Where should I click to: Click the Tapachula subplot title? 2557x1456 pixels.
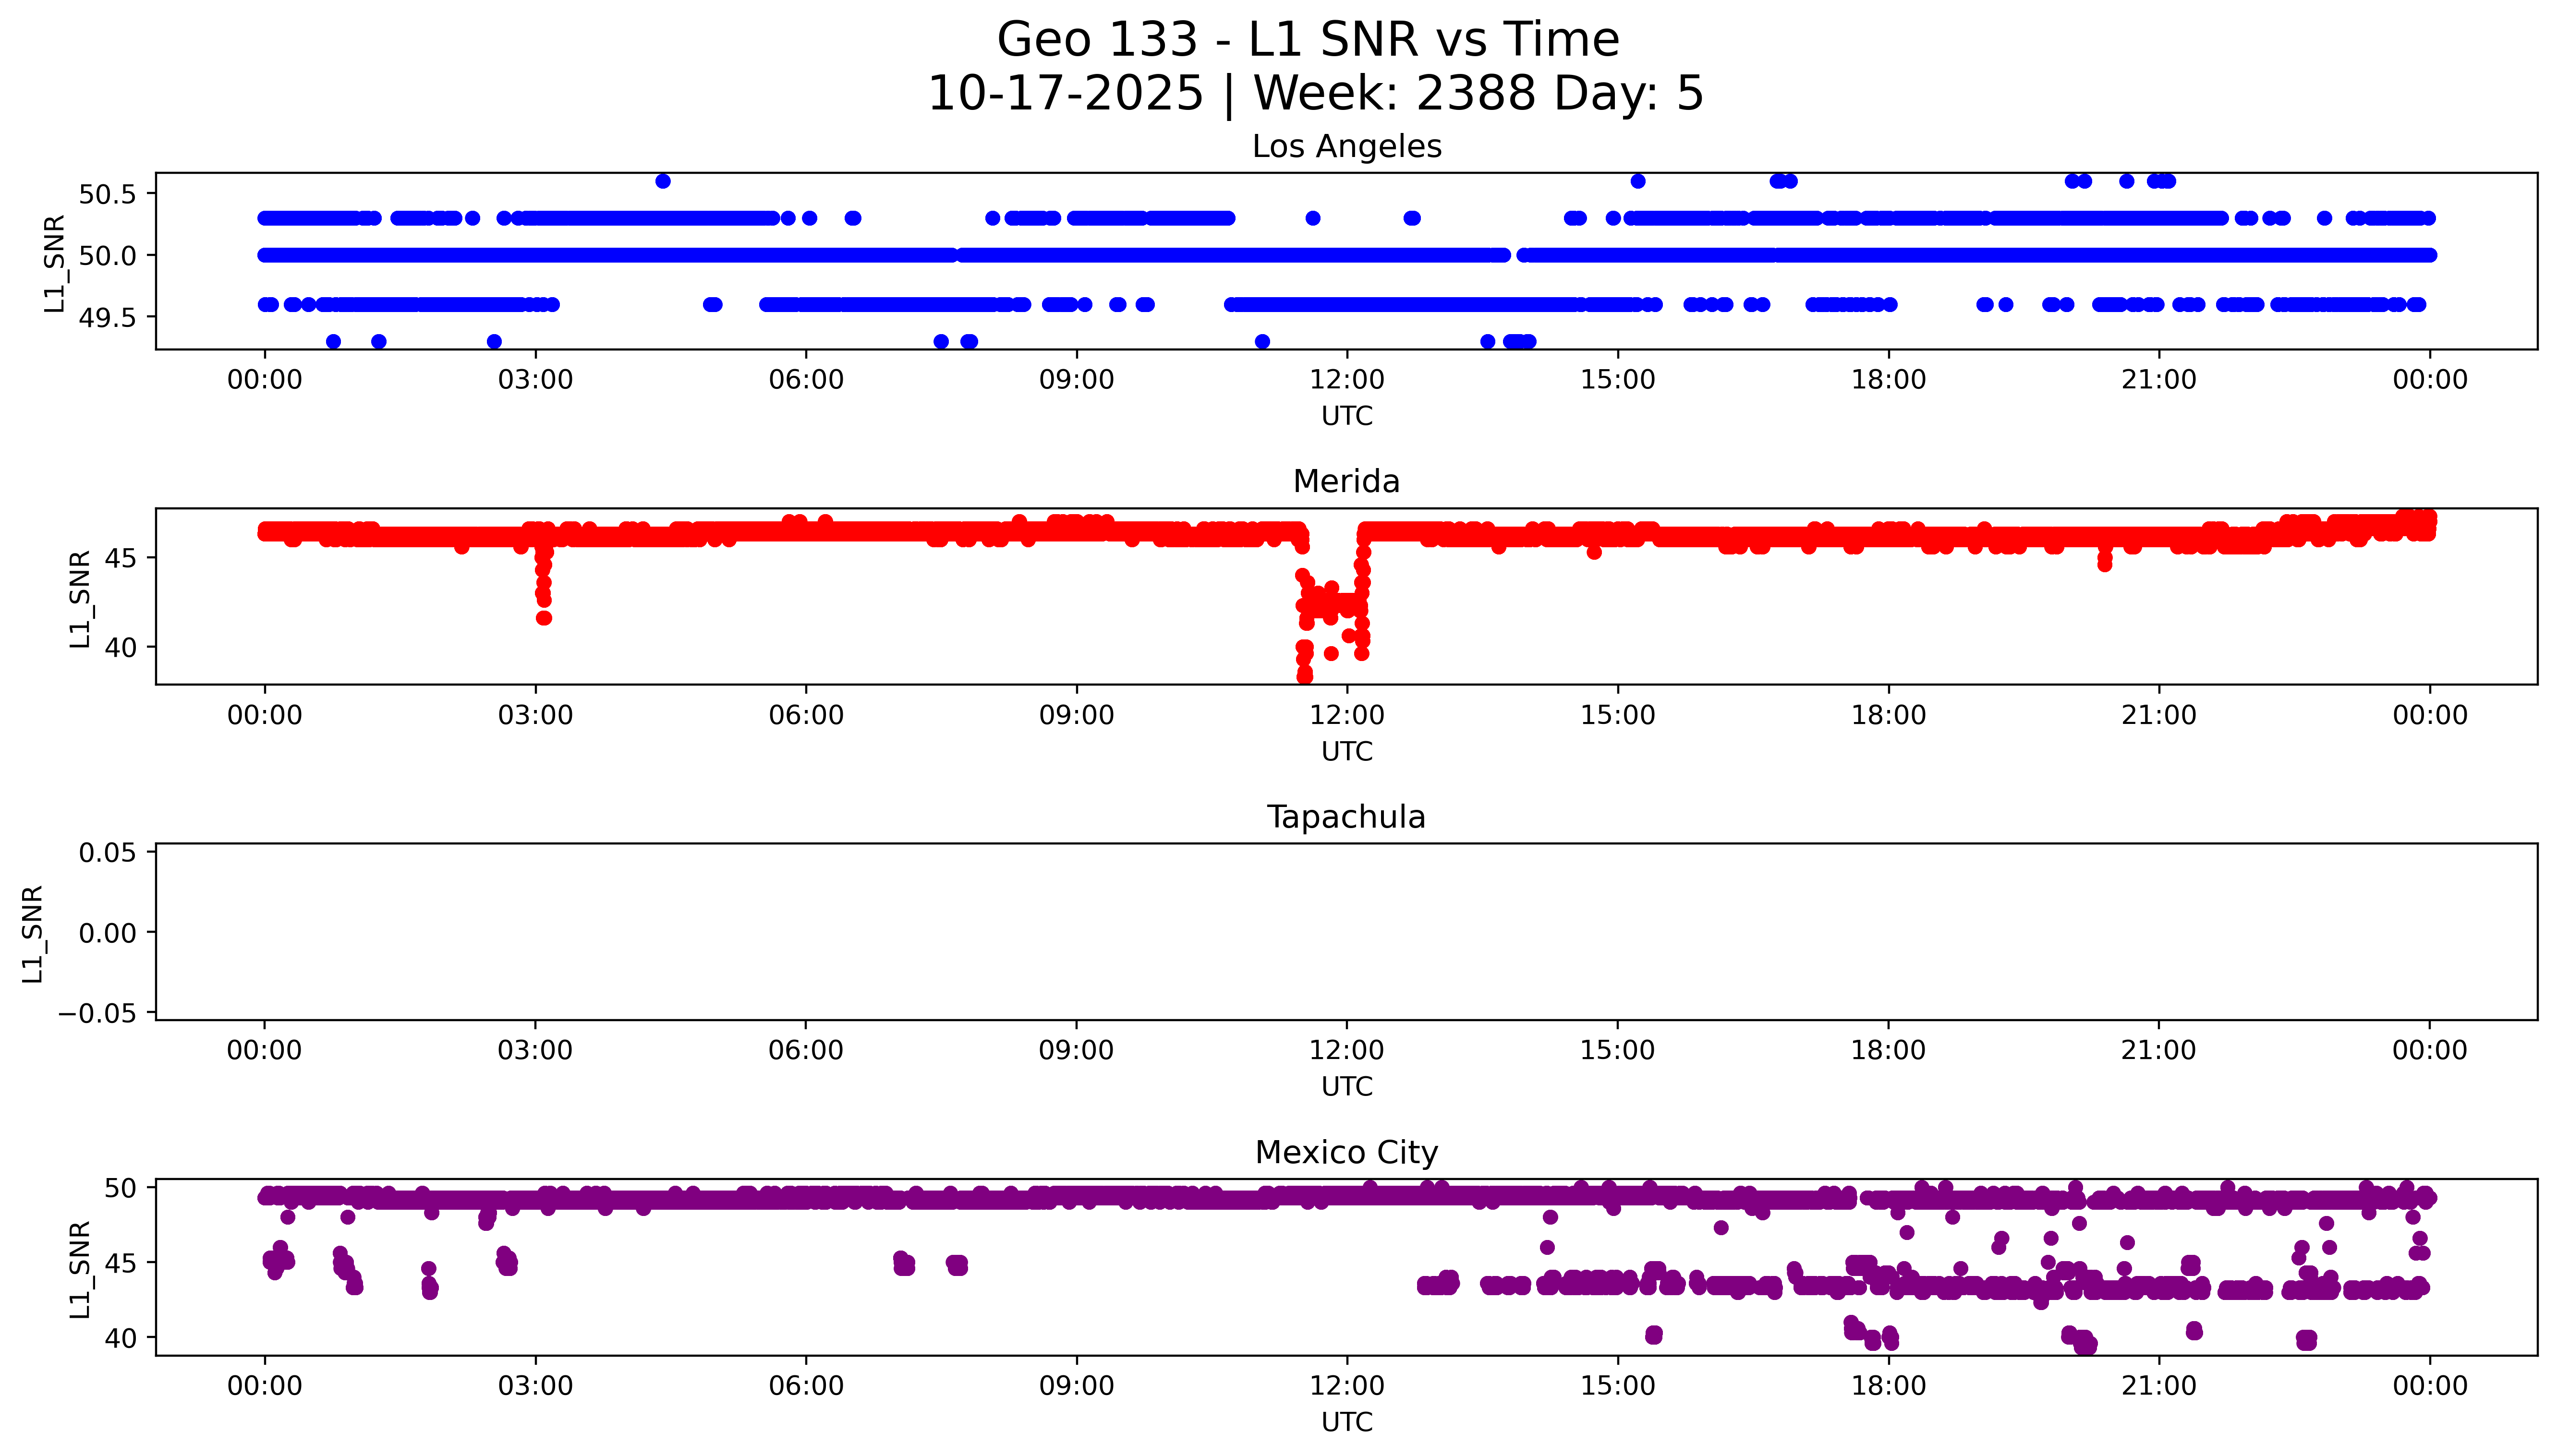pyautogui.click(x=1346, y=817)
